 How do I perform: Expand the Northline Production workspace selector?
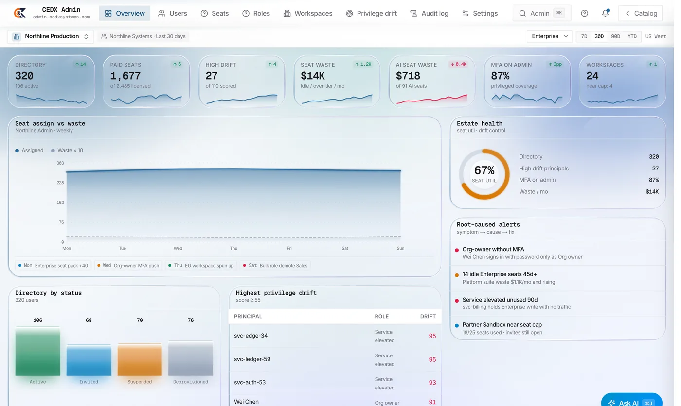[x=51, y=36]
